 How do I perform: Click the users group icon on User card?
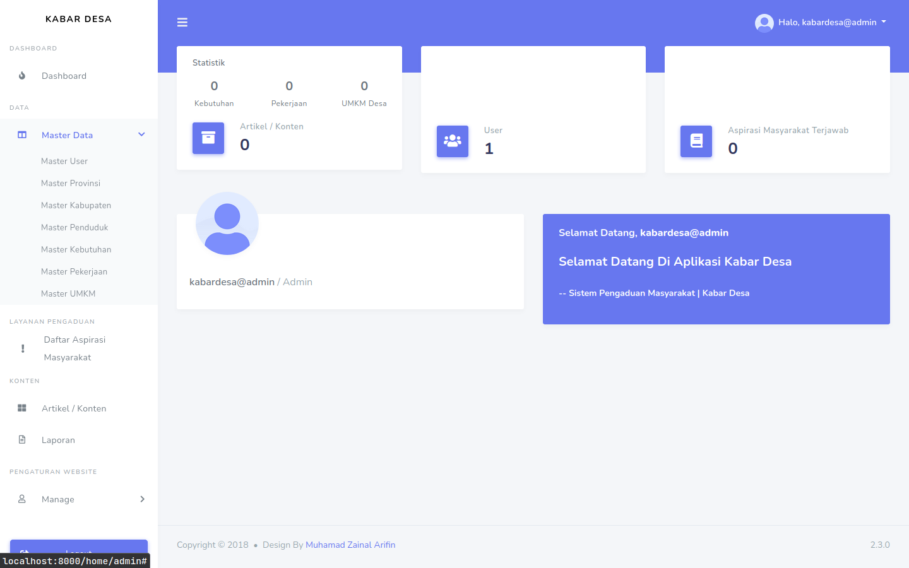(453, 141)
